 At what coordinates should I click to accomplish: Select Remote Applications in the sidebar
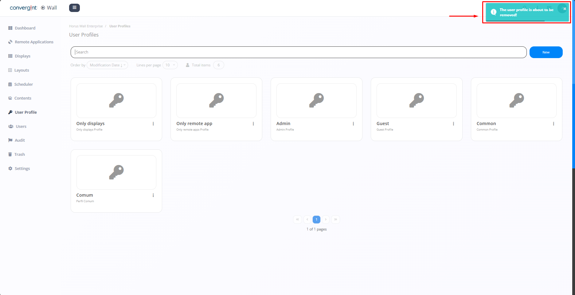click(x=34, y=42)
